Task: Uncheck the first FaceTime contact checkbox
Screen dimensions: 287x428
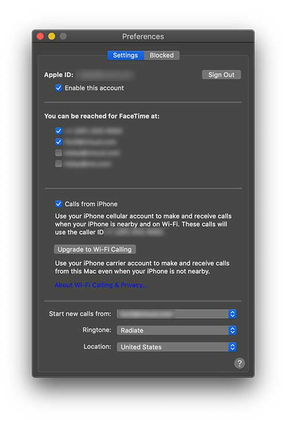Action: 59,131
